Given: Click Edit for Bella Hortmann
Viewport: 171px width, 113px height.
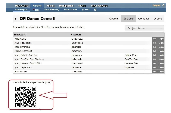Looking at the screenshot, I should tap(155, 47).
